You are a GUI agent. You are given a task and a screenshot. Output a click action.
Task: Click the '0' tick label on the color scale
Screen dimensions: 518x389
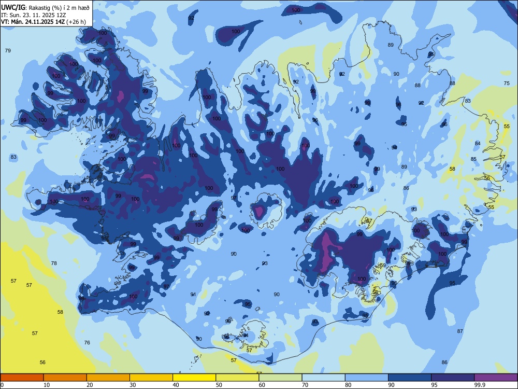(x=2, y=385)
